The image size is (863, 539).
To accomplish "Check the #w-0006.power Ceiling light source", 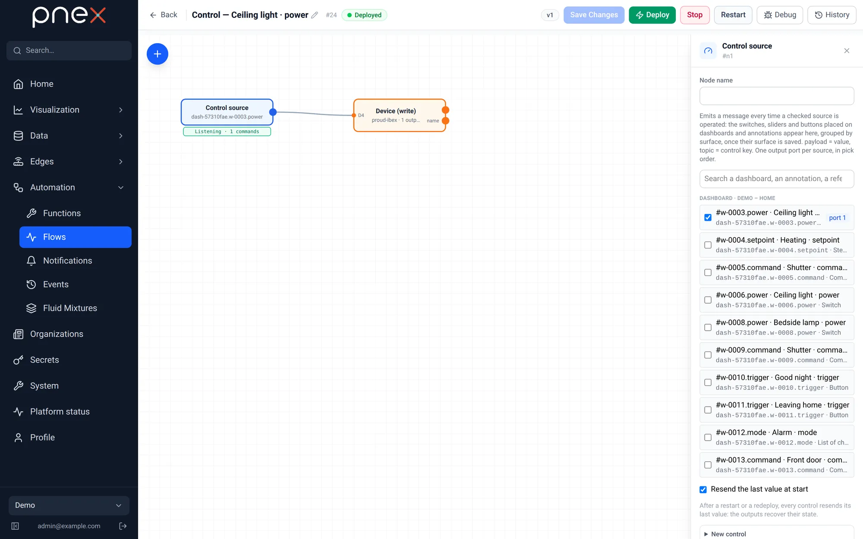I will pyautogui.click(x=708, y=300).
